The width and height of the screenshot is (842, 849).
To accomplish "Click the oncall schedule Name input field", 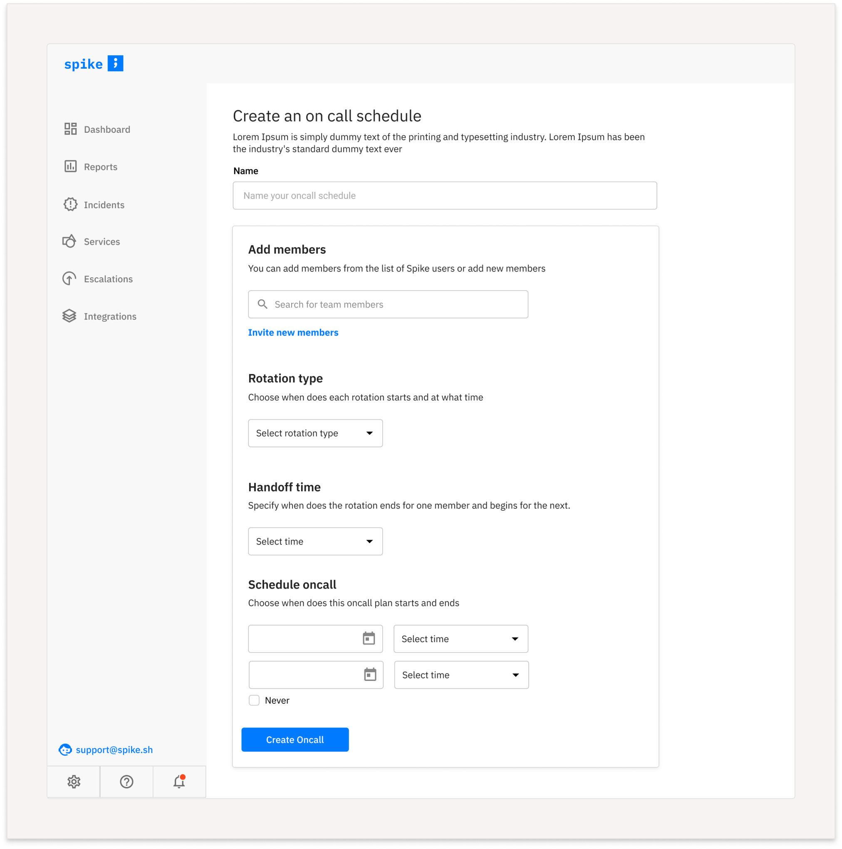I will (445, 195).
